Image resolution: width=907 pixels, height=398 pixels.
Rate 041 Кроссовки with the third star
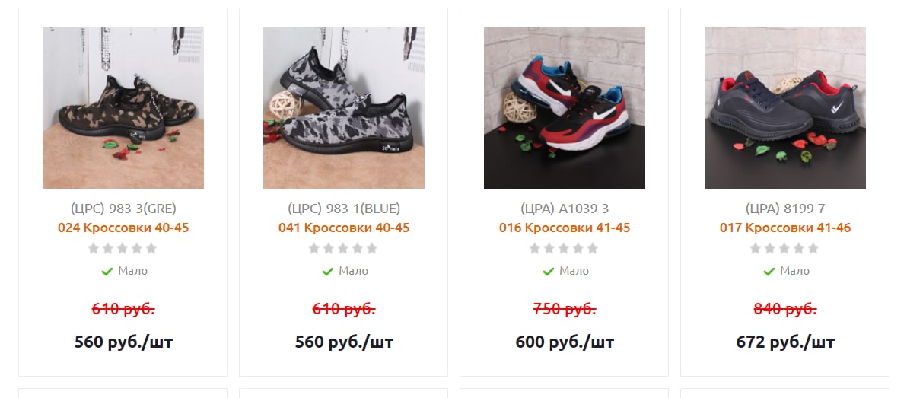tap(343, 248)
